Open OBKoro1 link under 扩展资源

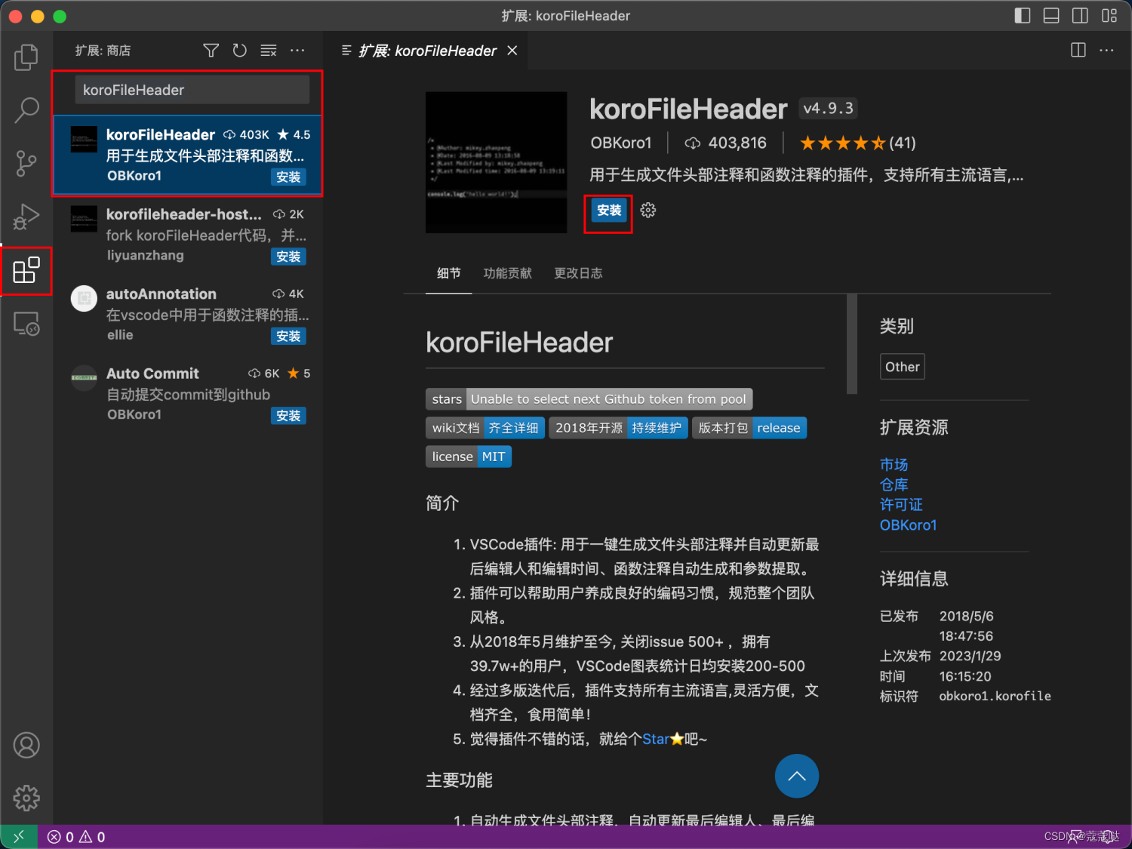[x=908, y=525]
